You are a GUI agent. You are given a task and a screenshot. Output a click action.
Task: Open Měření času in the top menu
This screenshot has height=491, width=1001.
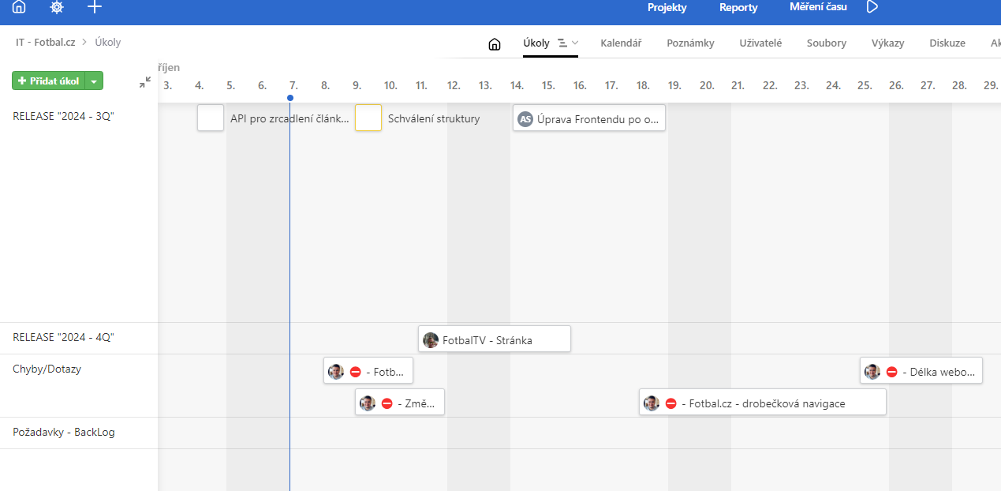[x=818, y=7]
